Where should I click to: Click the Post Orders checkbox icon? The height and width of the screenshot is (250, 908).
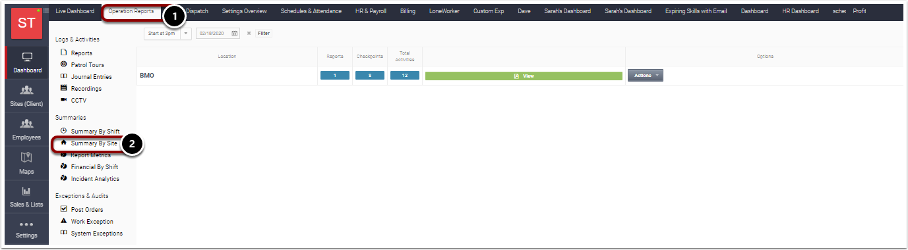[63, 209]
